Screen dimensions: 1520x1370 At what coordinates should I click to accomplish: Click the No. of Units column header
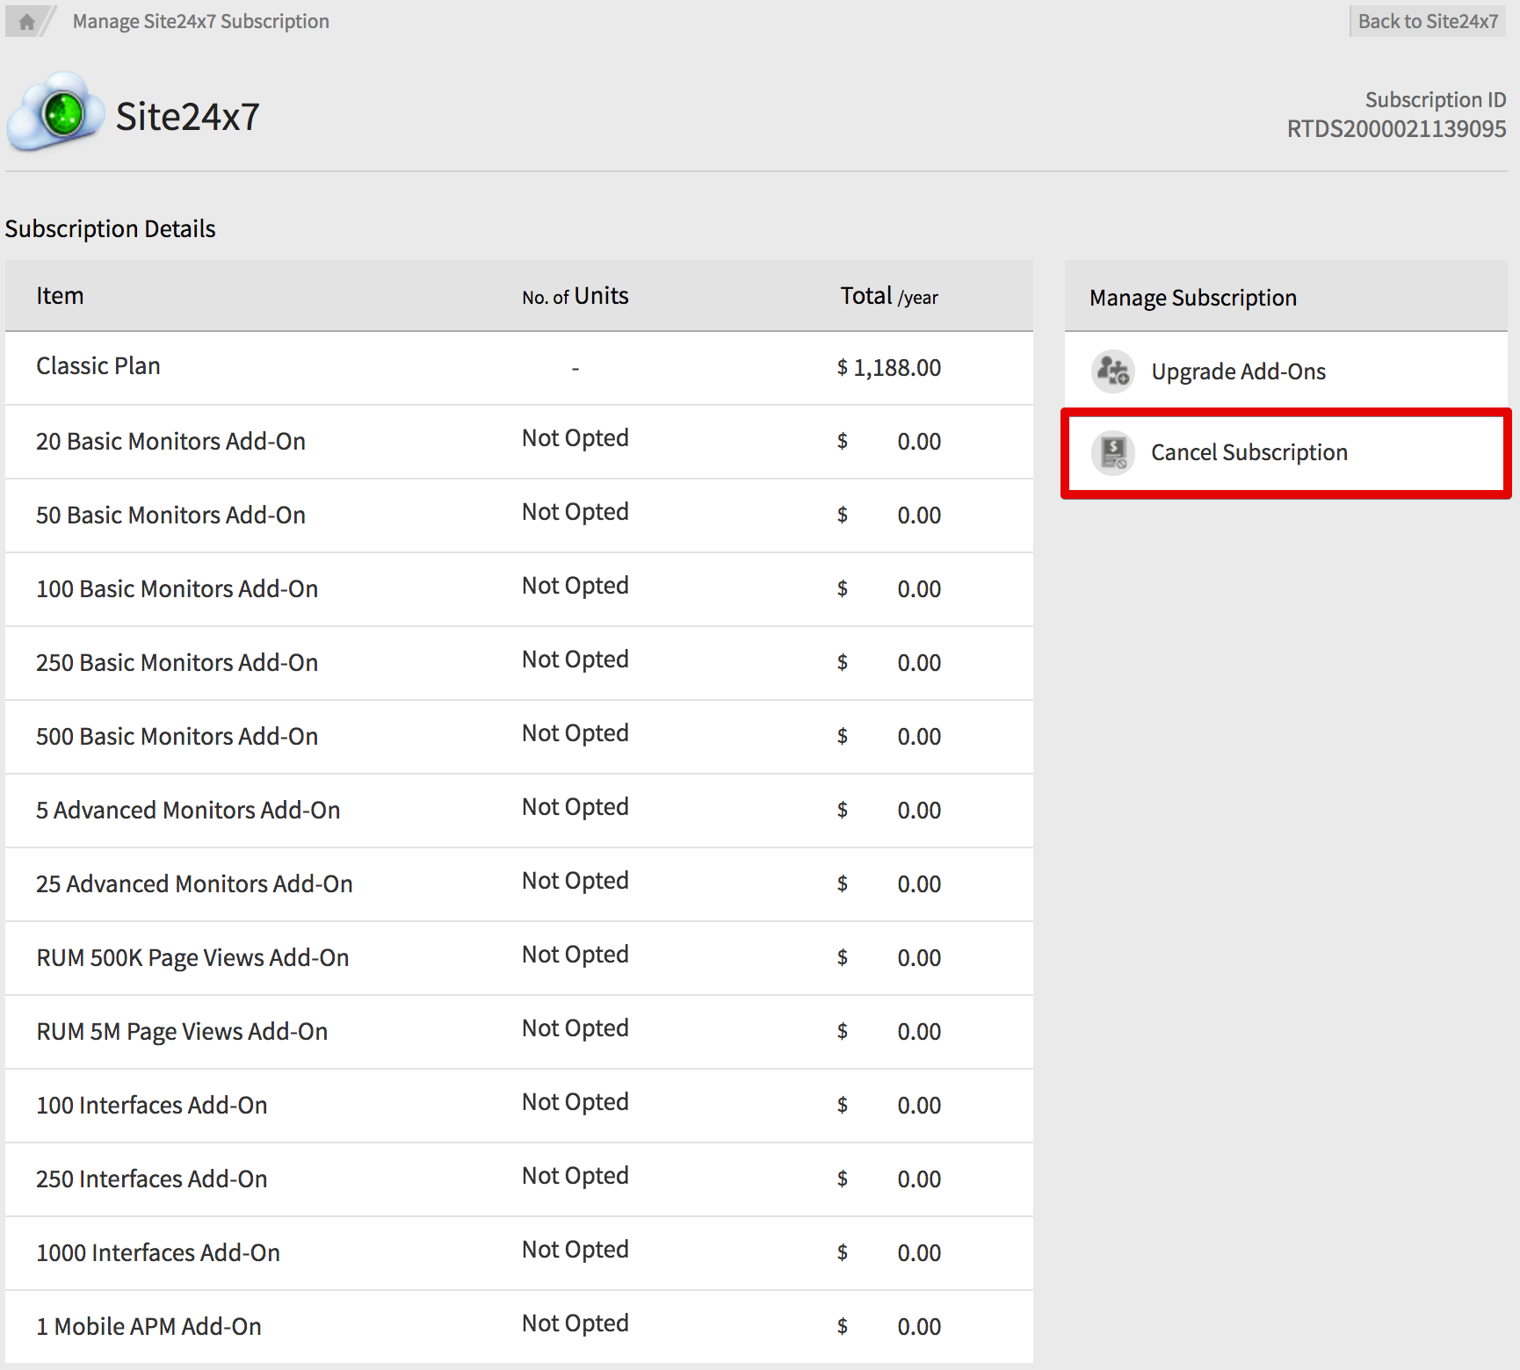pyautogui.click(x=575, y=297)
